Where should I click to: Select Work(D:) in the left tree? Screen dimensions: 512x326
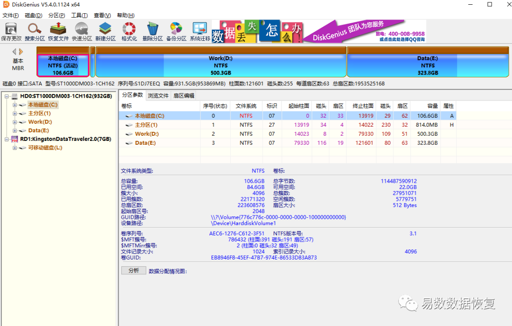click(x=40, y=122)
